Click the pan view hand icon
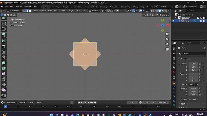 pyautogui.click(x=167, y=39)
